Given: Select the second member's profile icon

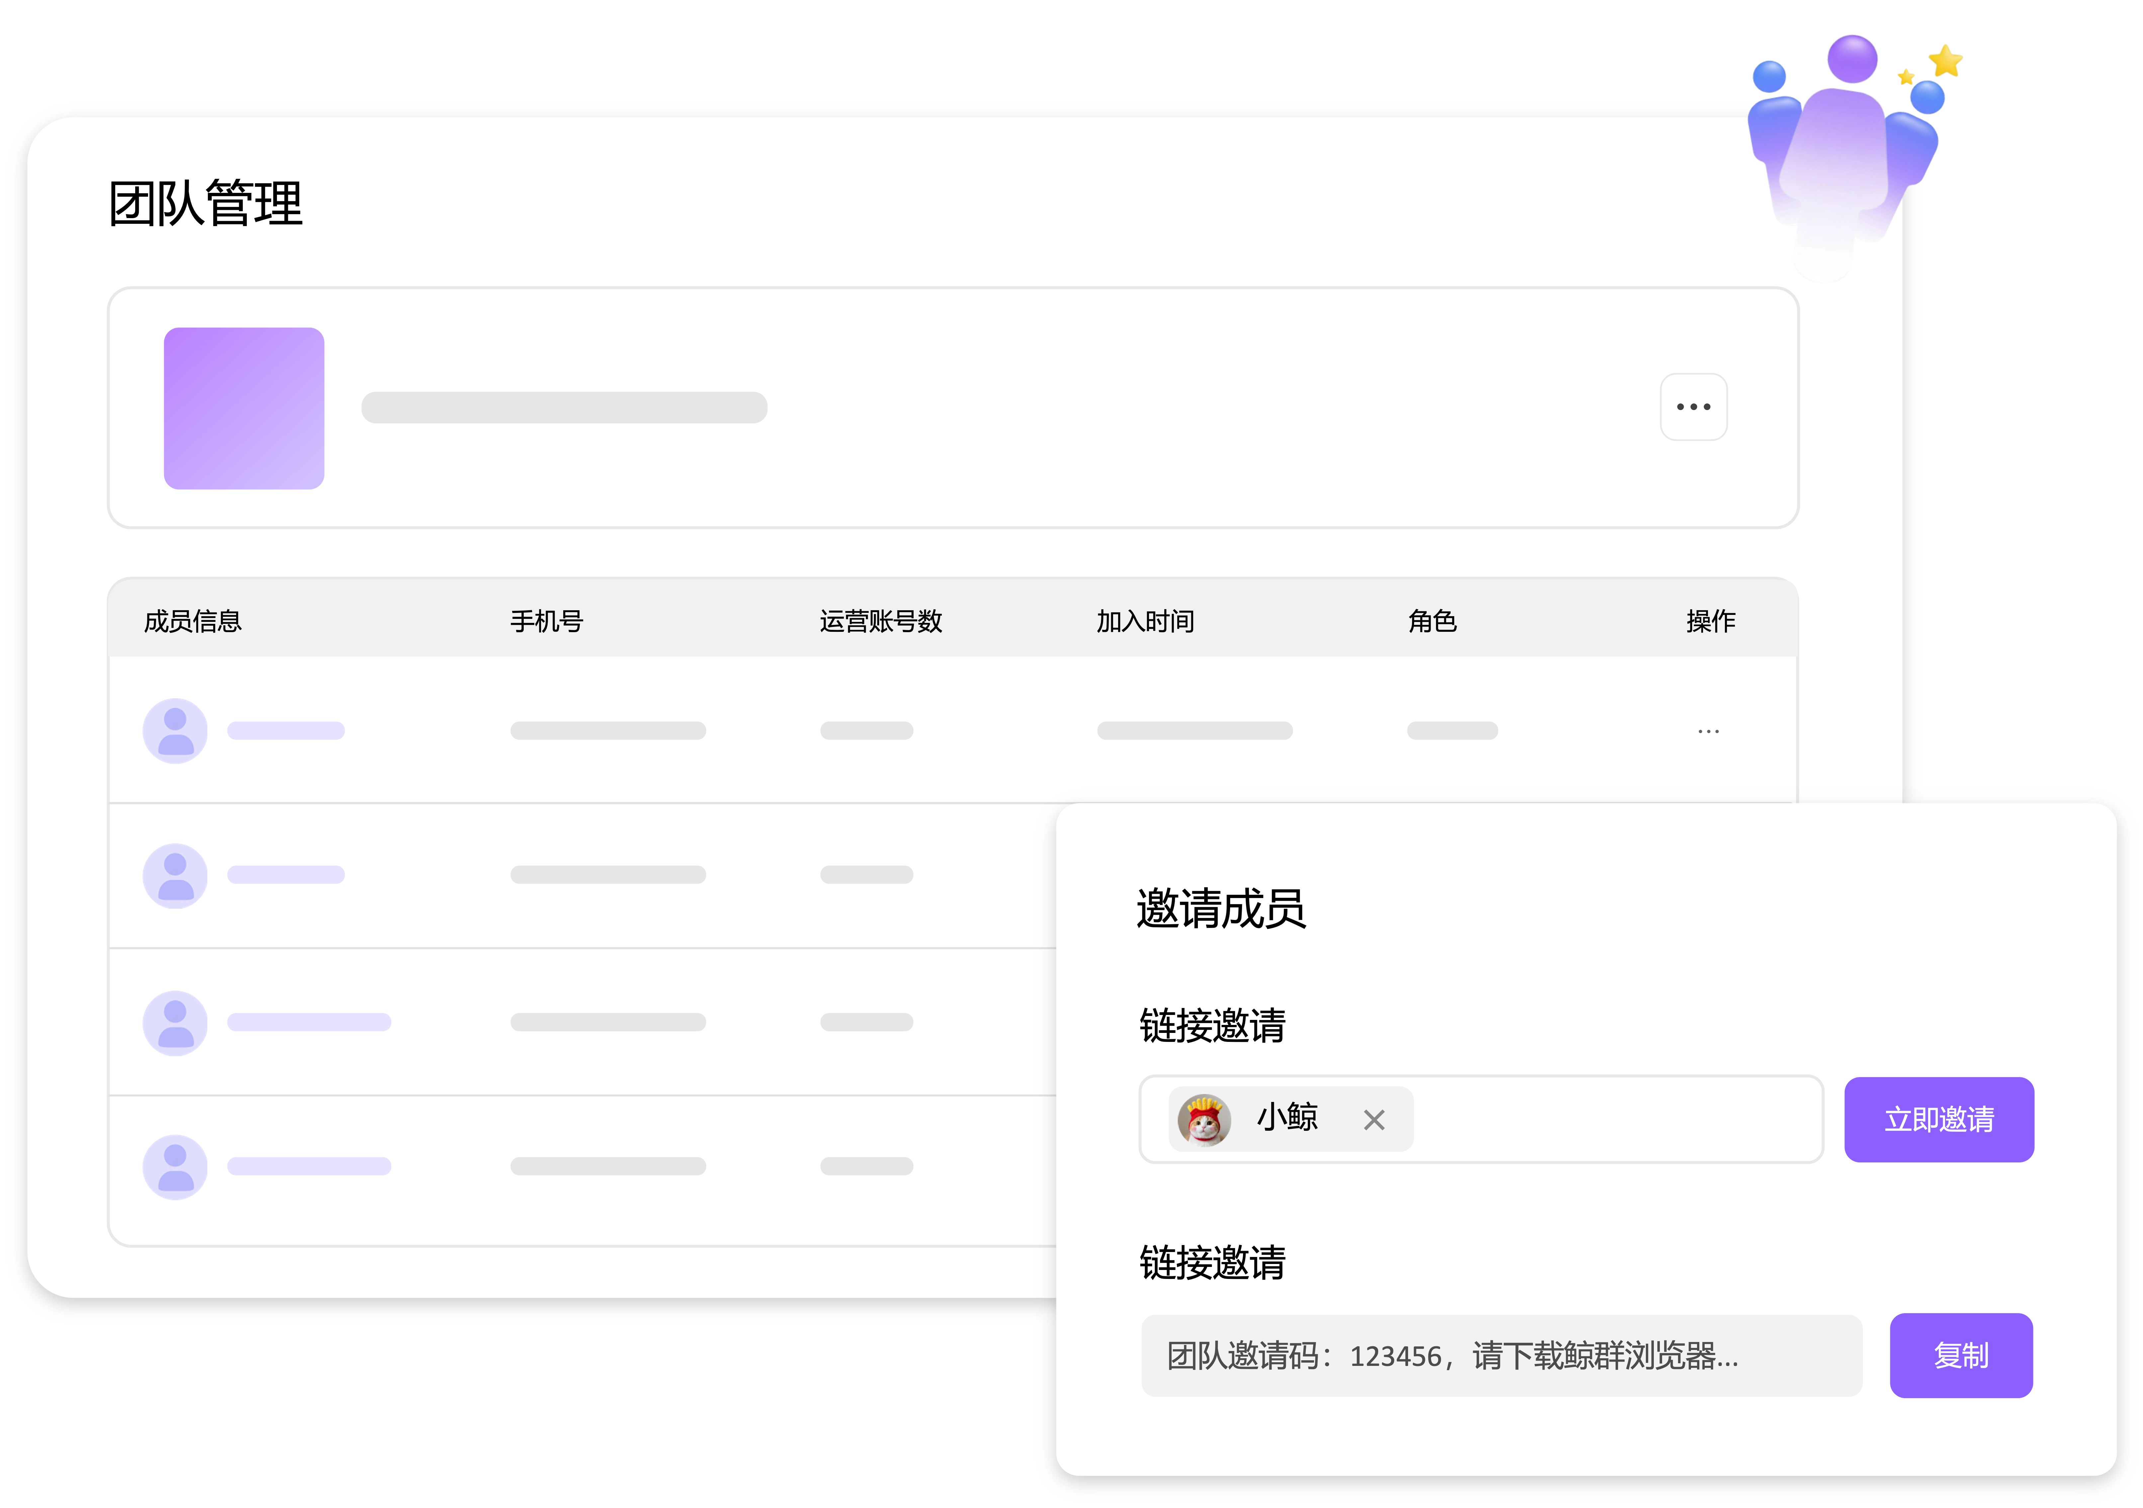Looking at the screenshot, I should tap(175, 875).
